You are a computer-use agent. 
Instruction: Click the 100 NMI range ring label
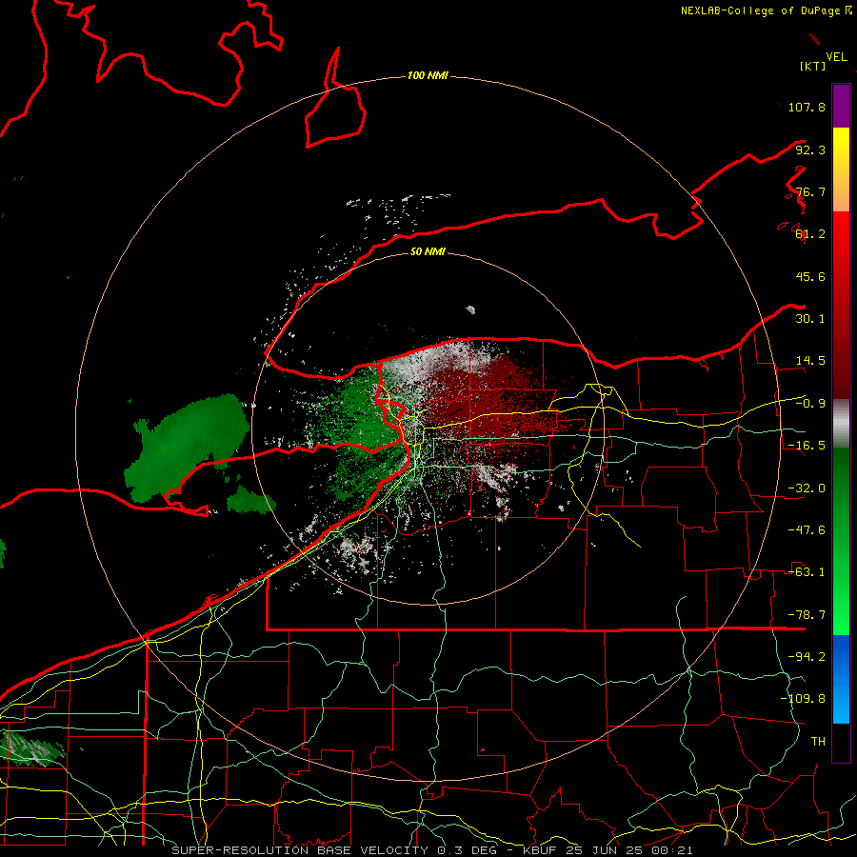428,75
